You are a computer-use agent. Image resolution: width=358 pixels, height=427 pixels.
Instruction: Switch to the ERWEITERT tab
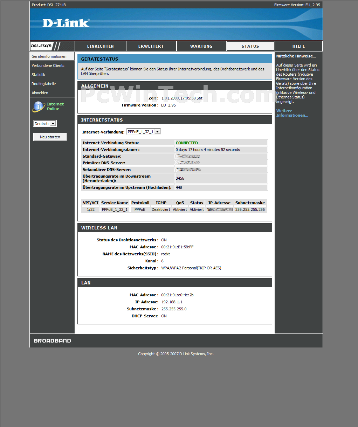151,46
